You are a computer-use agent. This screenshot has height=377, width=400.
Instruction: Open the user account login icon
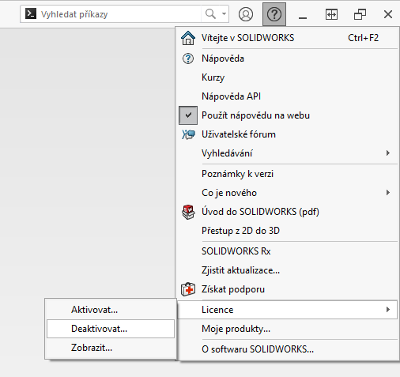coord(246,14)
